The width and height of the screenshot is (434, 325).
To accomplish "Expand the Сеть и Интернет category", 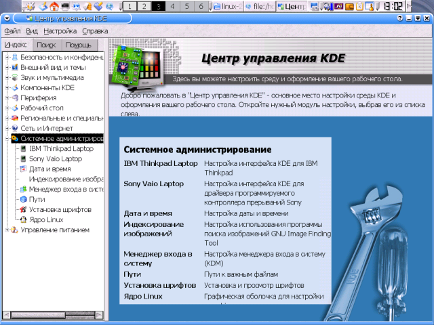I will tap(6, 128).
